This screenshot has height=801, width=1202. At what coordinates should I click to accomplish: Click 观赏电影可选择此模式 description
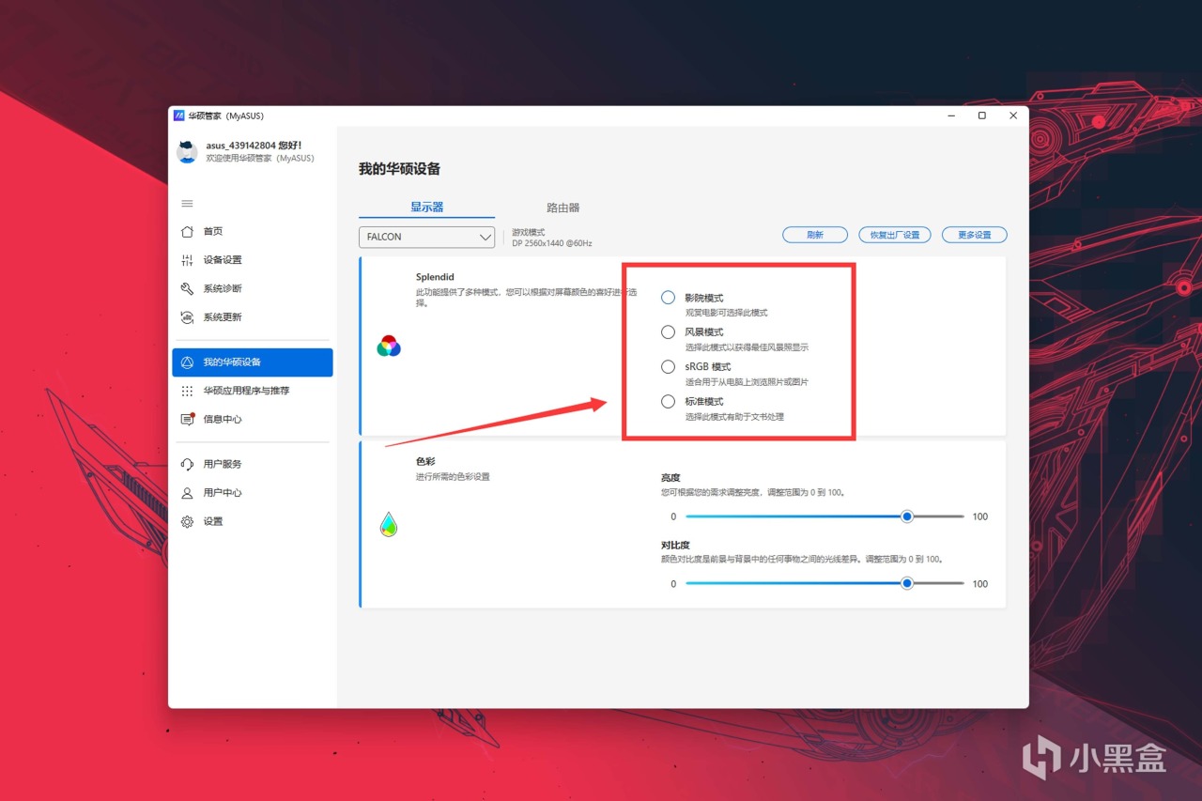(726, 313)
